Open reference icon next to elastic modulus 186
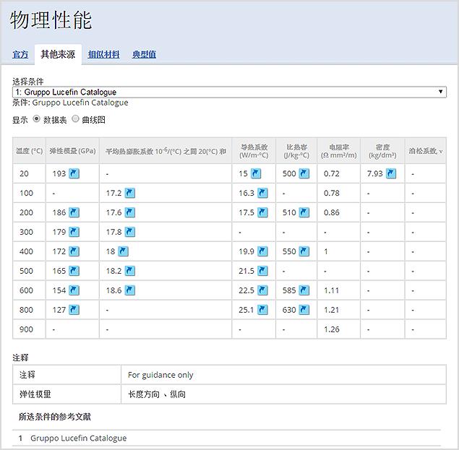Screen dimensions: 459x450 74,212
